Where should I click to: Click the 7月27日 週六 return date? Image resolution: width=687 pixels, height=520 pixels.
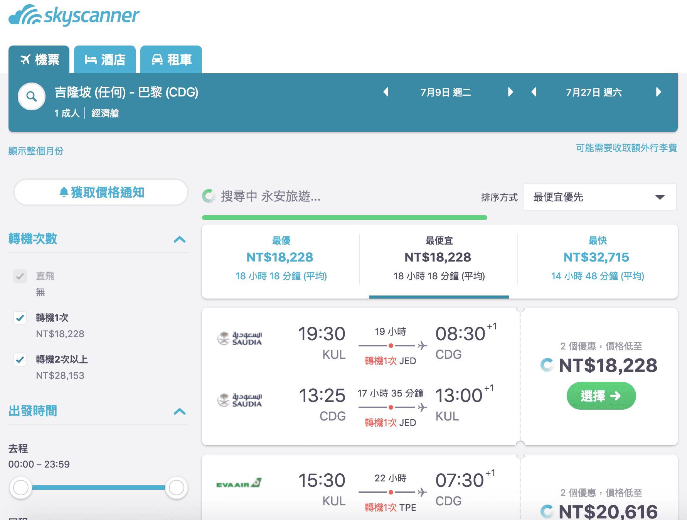pyautogui.click(x=594, y=92)
